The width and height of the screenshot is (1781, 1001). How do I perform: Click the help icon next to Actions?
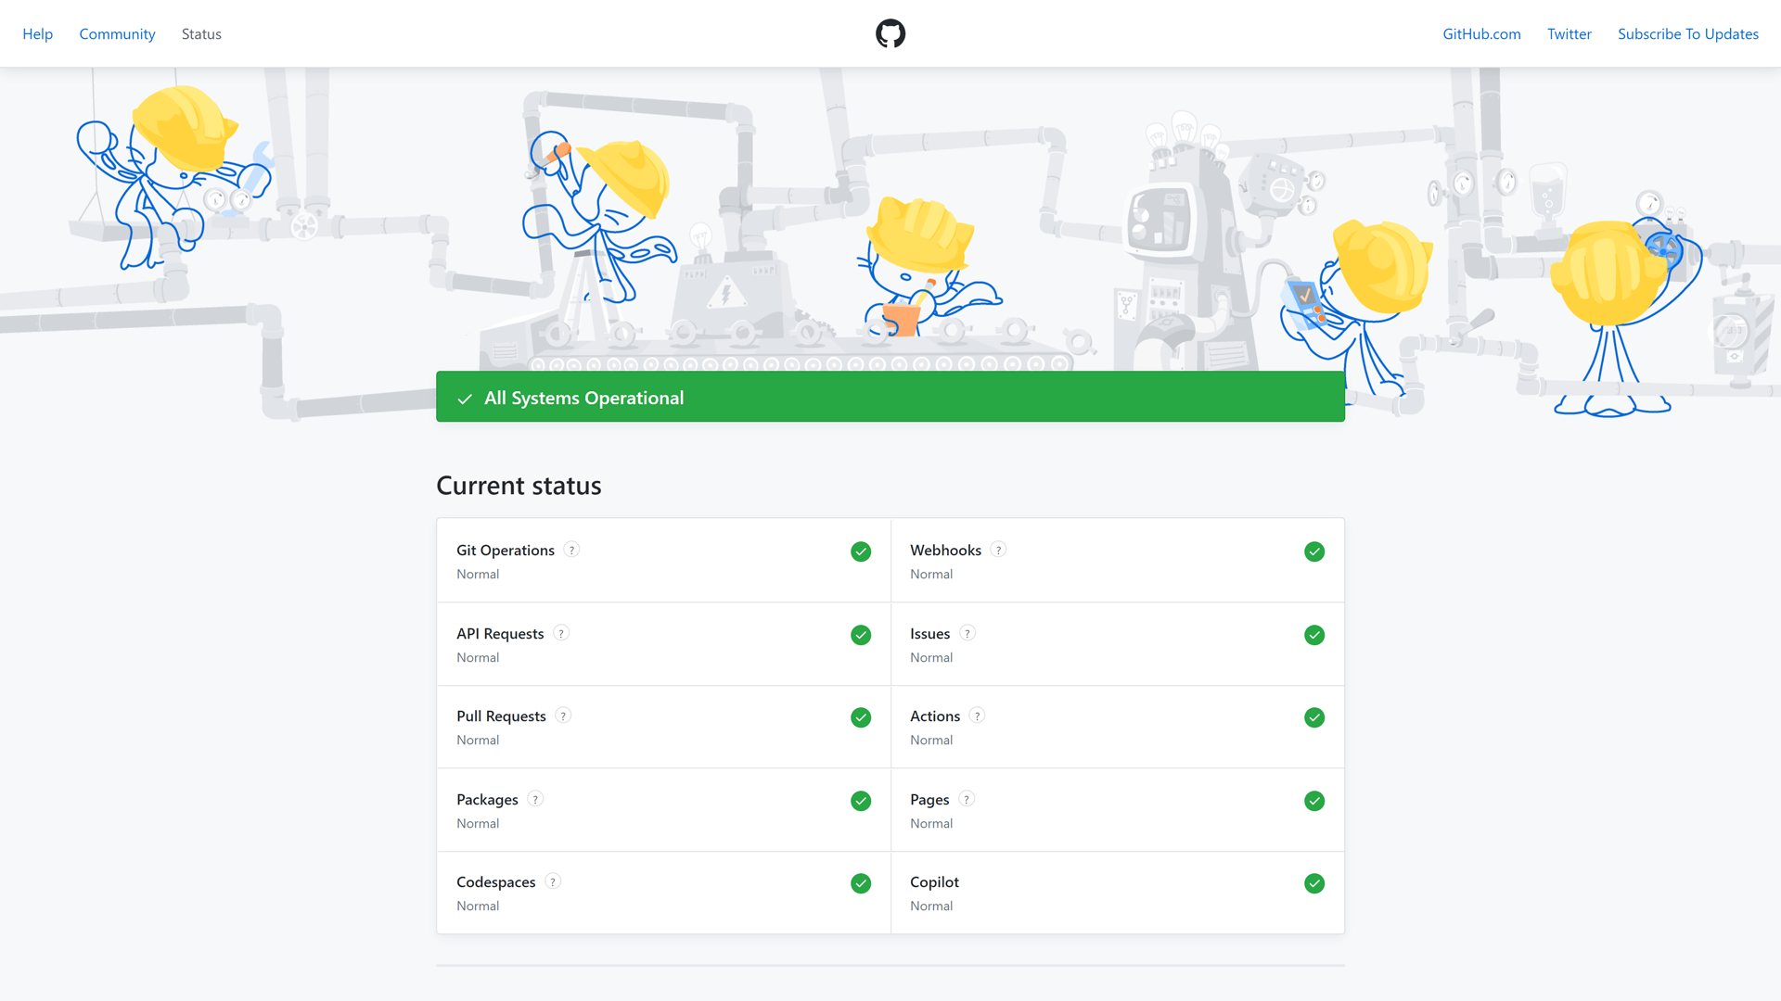(x=977, y=716)
